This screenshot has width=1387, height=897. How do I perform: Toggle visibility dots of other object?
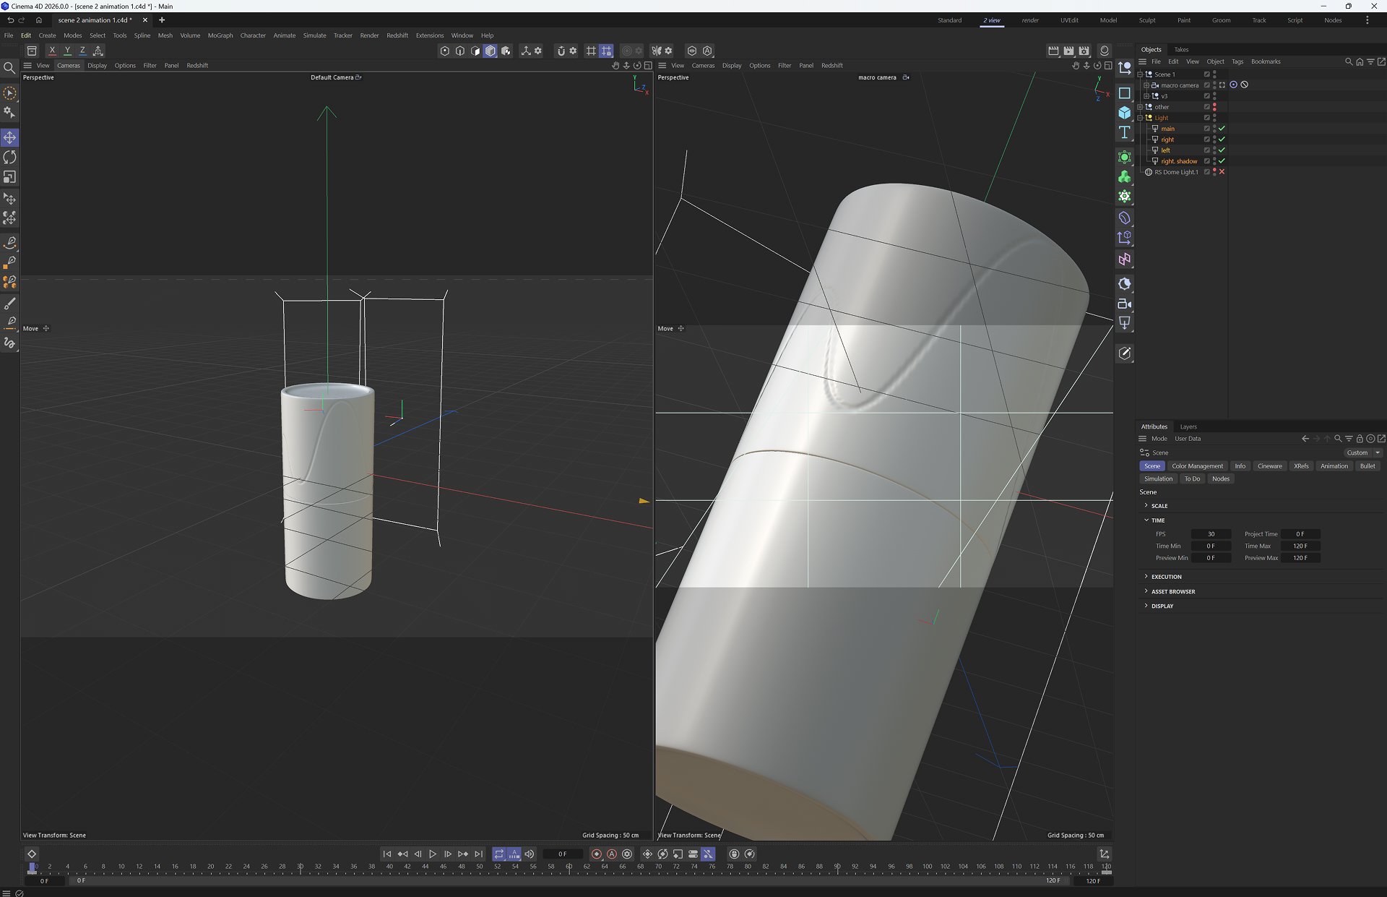point(1214,107)
